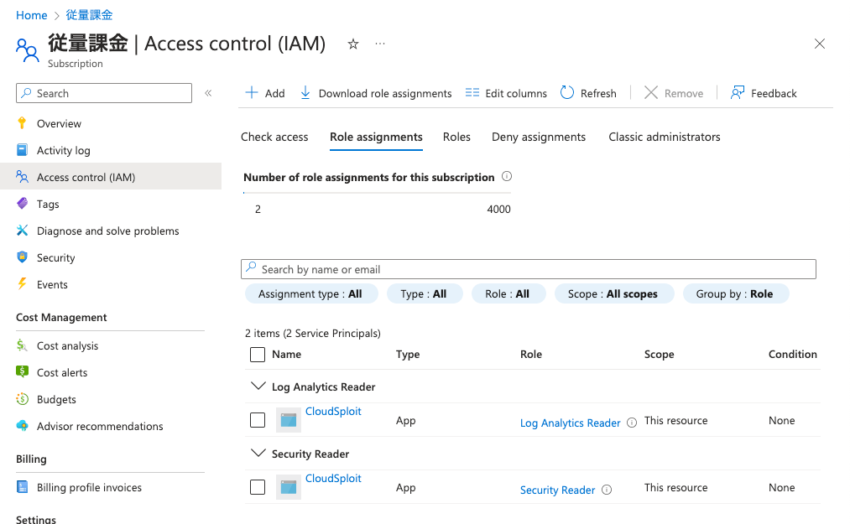
Task: Click the Add button to create assignment
Action: click(263, 93)
